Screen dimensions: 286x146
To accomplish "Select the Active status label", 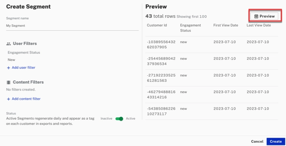I will [x=130, y=118].
